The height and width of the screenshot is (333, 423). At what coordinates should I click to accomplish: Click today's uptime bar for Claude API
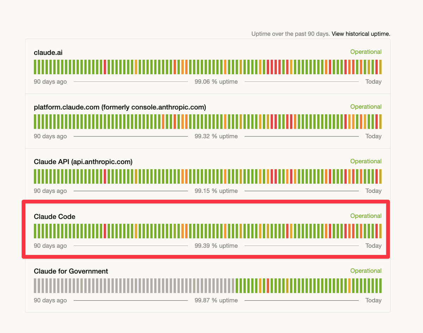380,176
